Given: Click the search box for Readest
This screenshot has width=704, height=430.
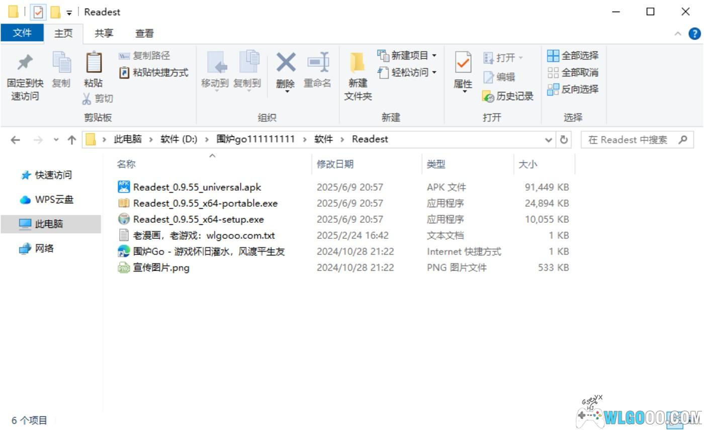Looking at the screenshot, I should click(x=629, y=140).
